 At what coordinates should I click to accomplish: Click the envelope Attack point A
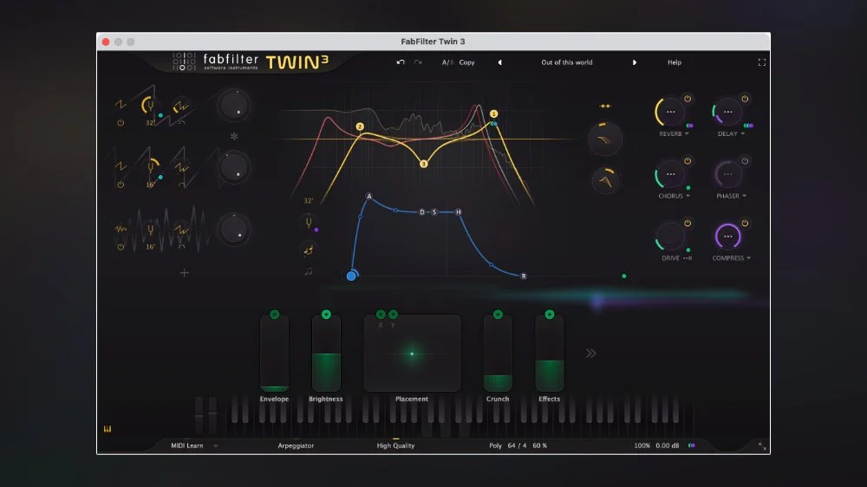click(369, 196)
